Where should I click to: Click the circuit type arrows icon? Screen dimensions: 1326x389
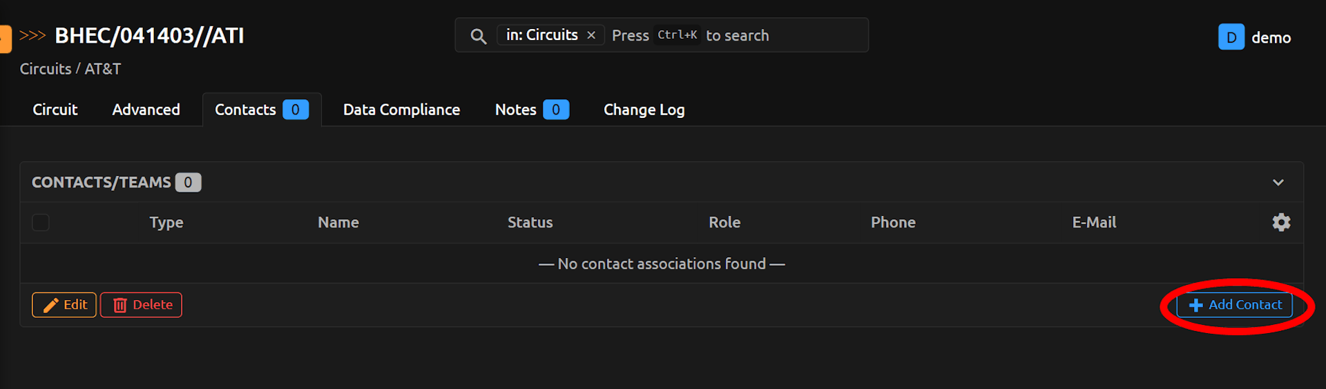pos(32,35)
